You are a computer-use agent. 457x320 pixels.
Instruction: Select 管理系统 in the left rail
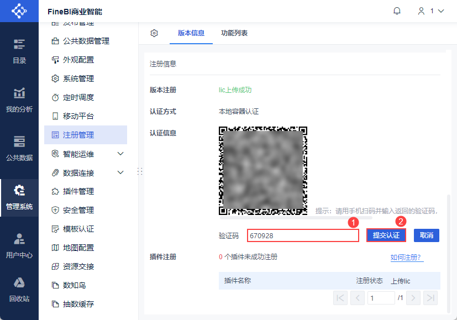pyautogui.click(x=19, y=198)
